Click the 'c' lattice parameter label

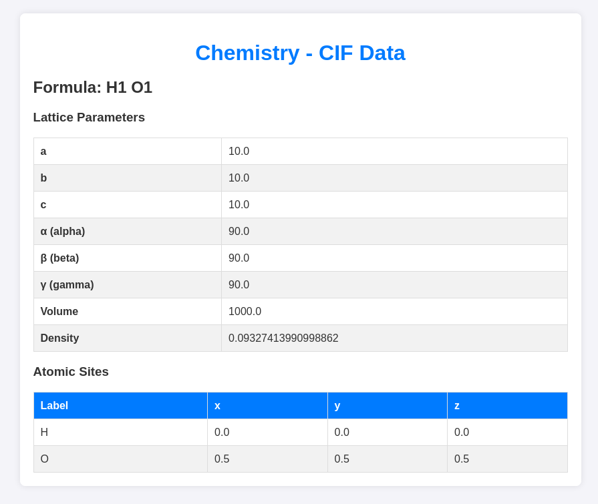[x=43, y=204]
